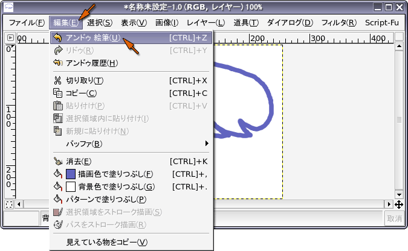Viewport: 408px width, 251px height.
Task: Click the window menu icon in title bar
Action: (8, 7)
